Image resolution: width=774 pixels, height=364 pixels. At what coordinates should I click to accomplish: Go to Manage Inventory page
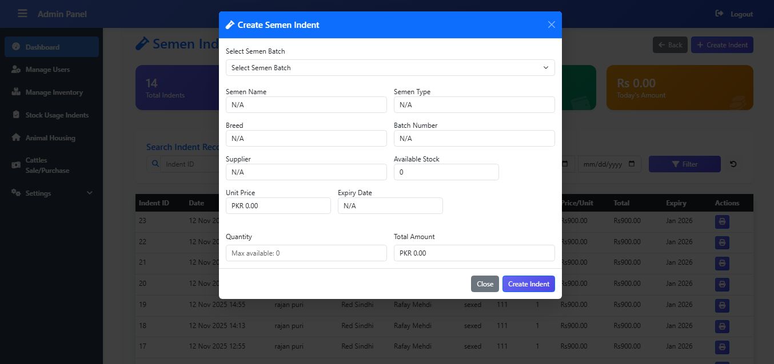point(54,92)
